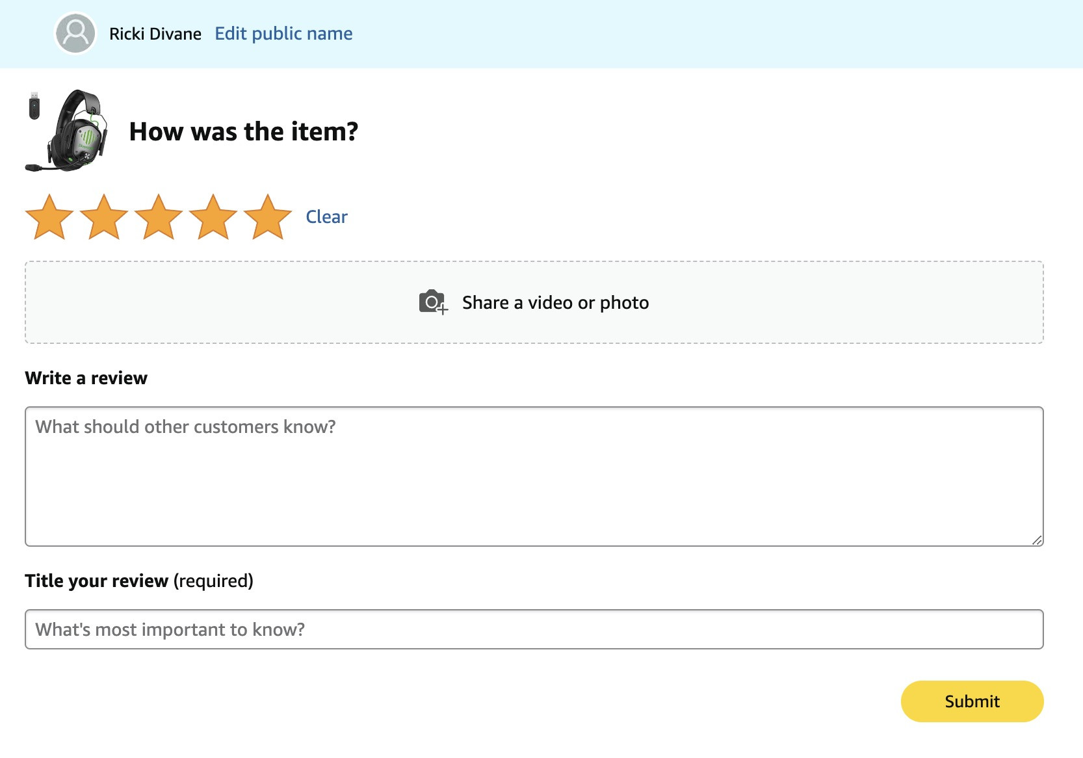Viewport: 1083px width, 758px height.
Task: Click the camera plus icon
Action: (x=433, y=302)
